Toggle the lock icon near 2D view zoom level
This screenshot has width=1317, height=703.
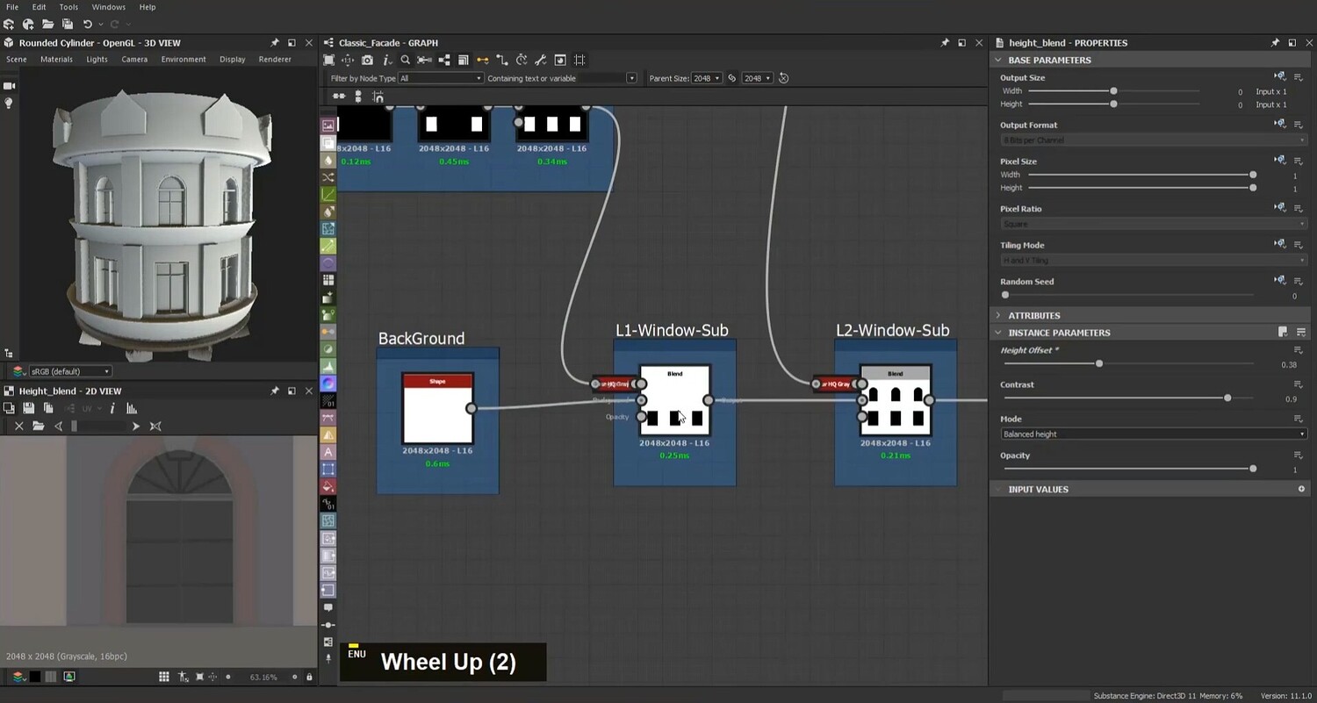pyautogui.click(x=308, y=677)
